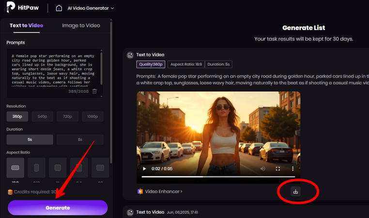Select 1080p resolution
Image resolution: width=369 pixels, height=218 pixels.
point(92,117)
